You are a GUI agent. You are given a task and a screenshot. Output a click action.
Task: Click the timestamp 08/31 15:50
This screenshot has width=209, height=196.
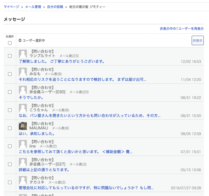point(191,116)
